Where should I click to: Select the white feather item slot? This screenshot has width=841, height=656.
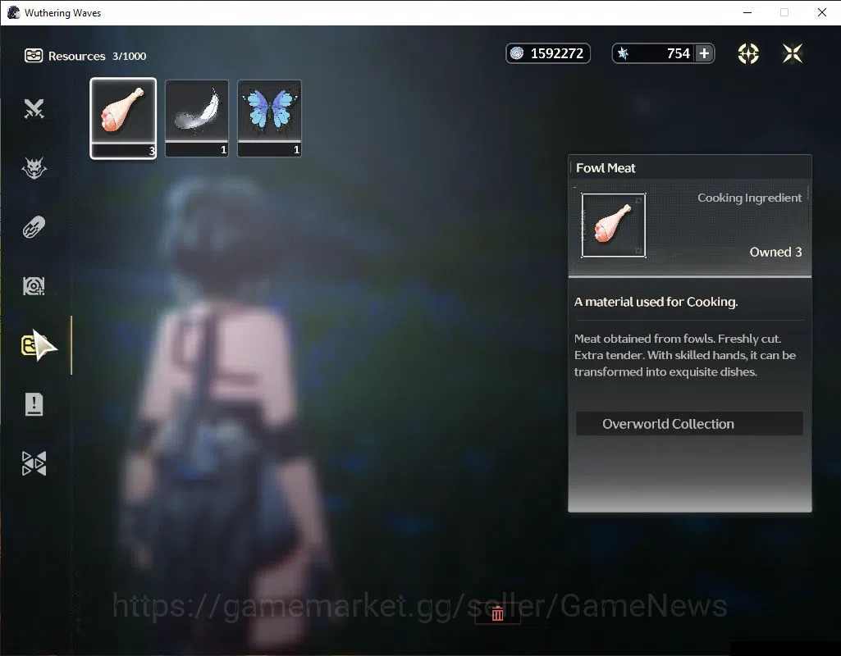pos(197,118)
